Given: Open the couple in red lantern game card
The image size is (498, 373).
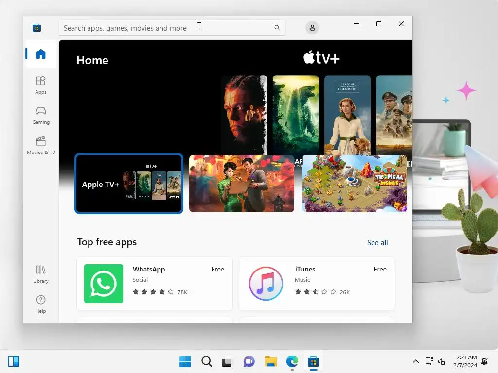Looking at the screenshot, I should [x=241, y=184].
